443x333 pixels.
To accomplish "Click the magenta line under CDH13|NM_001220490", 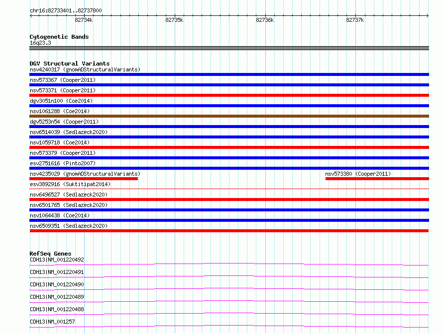I will (229, 289).
